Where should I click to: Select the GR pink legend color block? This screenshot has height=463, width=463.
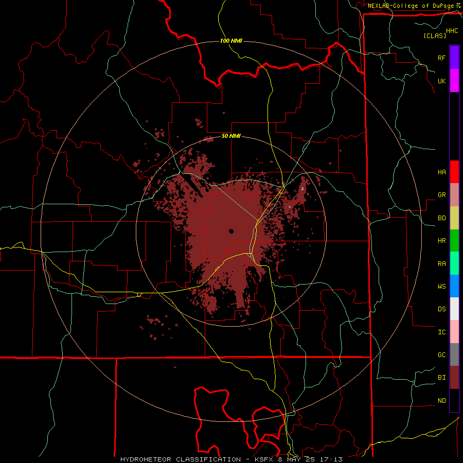pyautogui.click(x=454, y=195)
